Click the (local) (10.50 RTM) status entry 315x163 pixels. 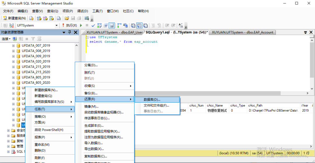234,153
